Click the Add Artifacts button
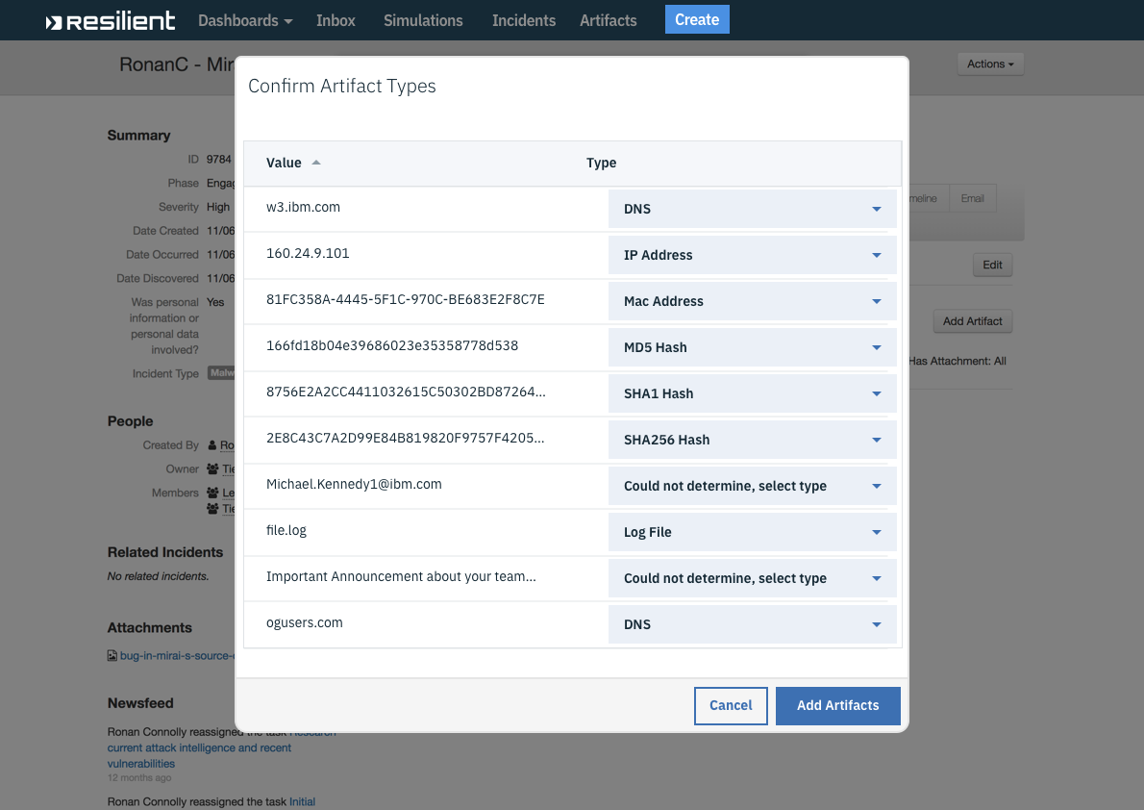Screen dimensions: 1144x810 click(x=837, y=705)
